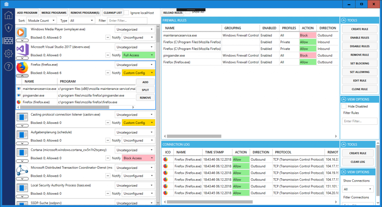This screenshot has width=382, height=207.
Task: Toggle Notify box for Cortana
Action: tap(108, 158)
